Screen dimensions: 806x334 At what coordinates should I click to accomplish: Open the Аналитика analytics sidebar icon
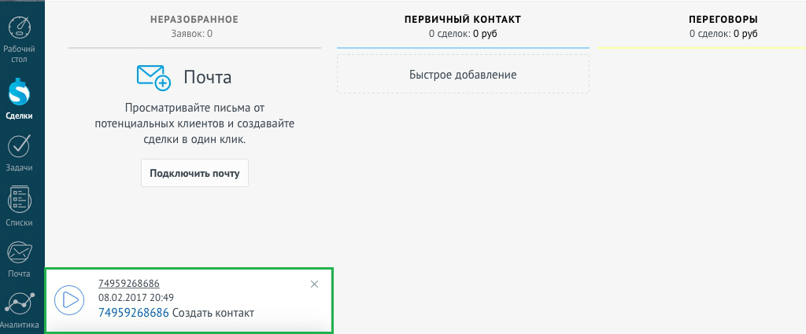tap(19, 305)
